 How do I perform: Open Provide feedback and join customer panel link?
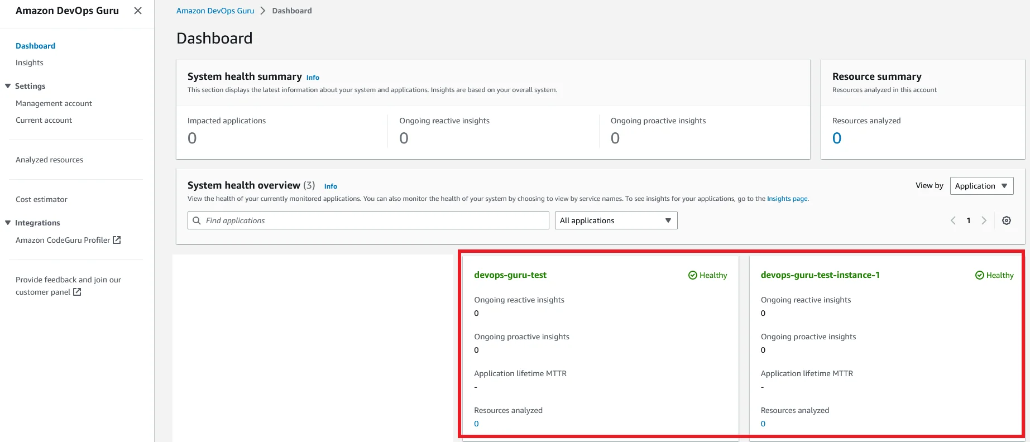(x=68, y=286)
